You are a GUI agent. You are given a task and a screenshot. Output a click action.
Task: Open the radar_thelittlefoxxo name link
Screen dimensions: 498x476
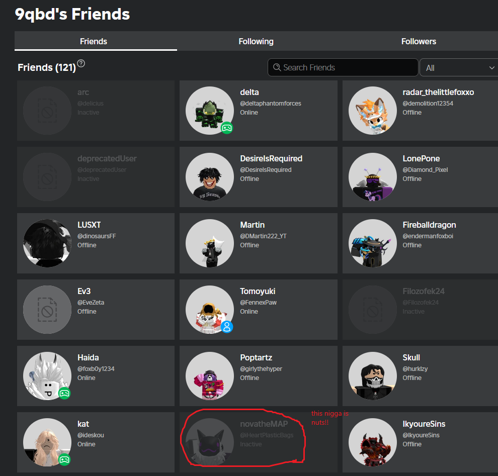point(438,92)
